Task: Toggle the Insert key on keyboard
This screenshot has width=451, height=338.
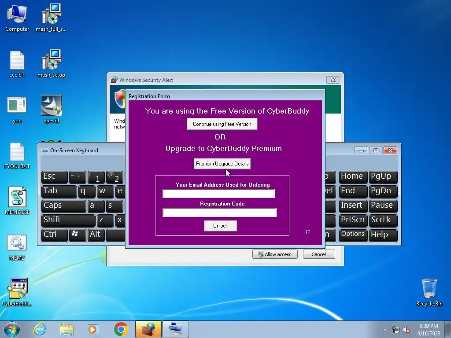Action: [353, 206]
